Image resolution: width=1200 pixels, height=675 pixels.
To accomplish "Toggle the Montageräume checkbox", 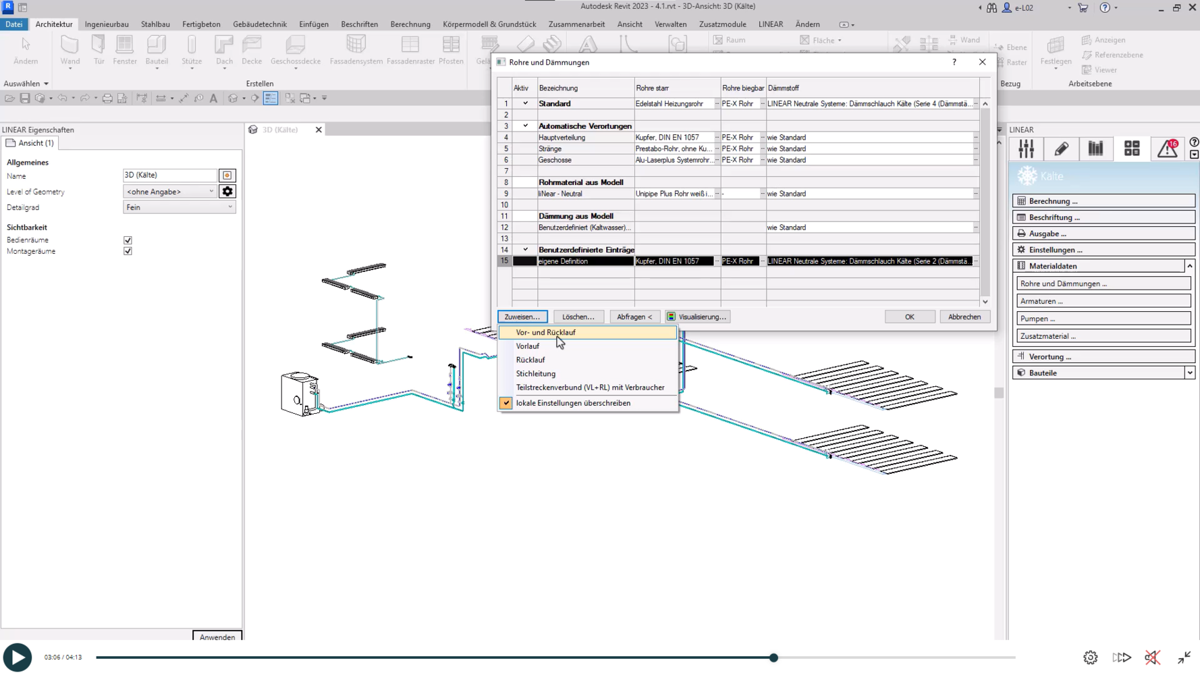I will (128, 251).
